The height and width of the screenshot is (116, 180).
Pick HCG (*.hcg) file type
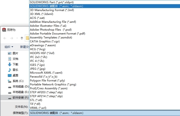click(x=105, y=49)
